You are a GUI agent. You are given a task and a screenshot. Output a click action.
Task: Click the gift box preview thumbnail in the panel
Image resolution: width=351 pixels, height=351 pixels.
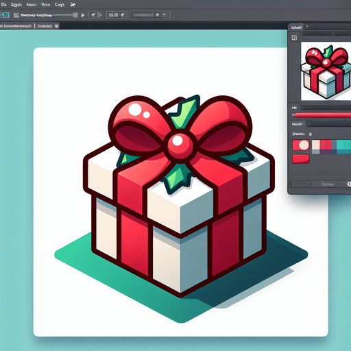(x=326, y=71)
